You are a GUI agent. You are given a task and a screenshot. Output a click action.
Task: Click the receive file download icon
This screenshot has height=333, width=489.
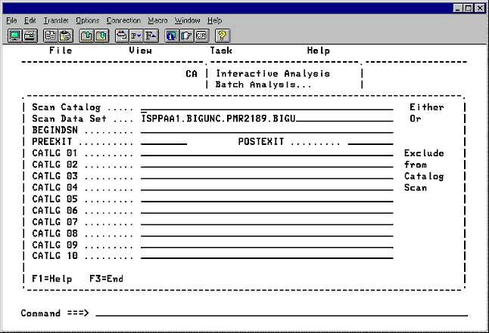point(101,35)
